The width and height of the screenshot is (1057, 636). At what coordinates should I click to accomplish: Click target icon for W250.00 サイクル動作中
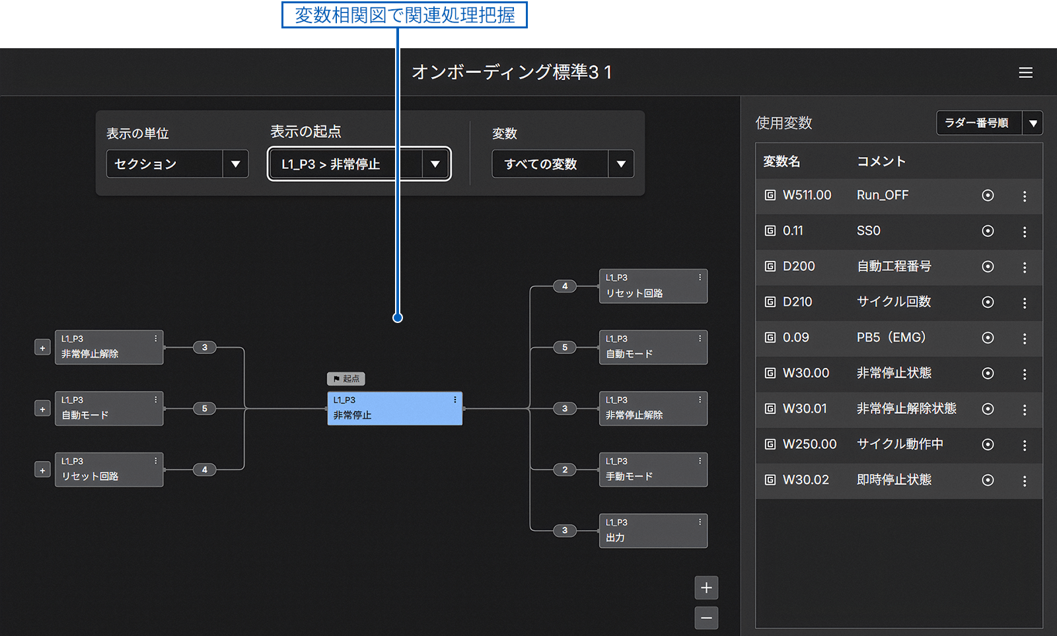click(988, 445)
